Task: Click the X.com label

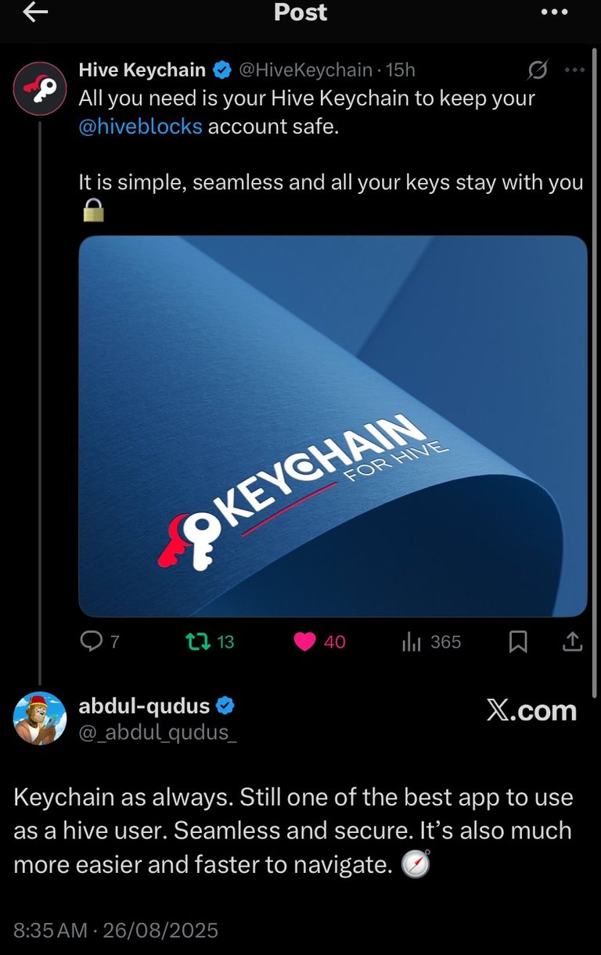Action: [x=531, y=710]
